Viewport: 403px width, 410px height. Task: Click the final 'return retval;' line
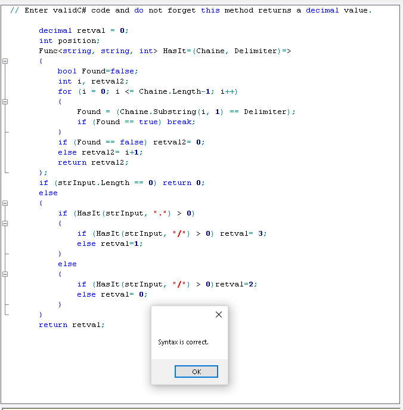[72, 325]
